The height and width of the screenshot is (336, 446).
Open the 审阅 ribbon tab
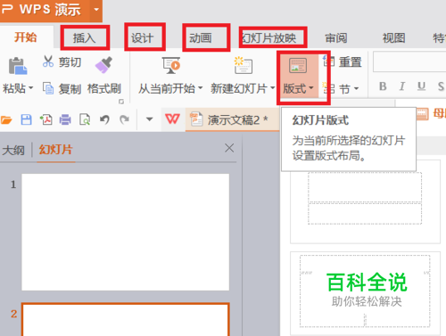[336, 38]
